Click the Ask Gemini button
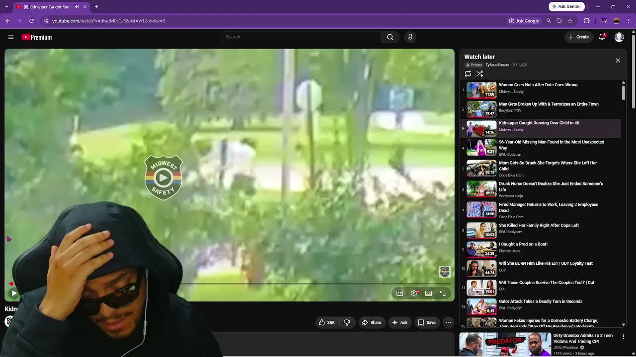 tap(566, 6)
